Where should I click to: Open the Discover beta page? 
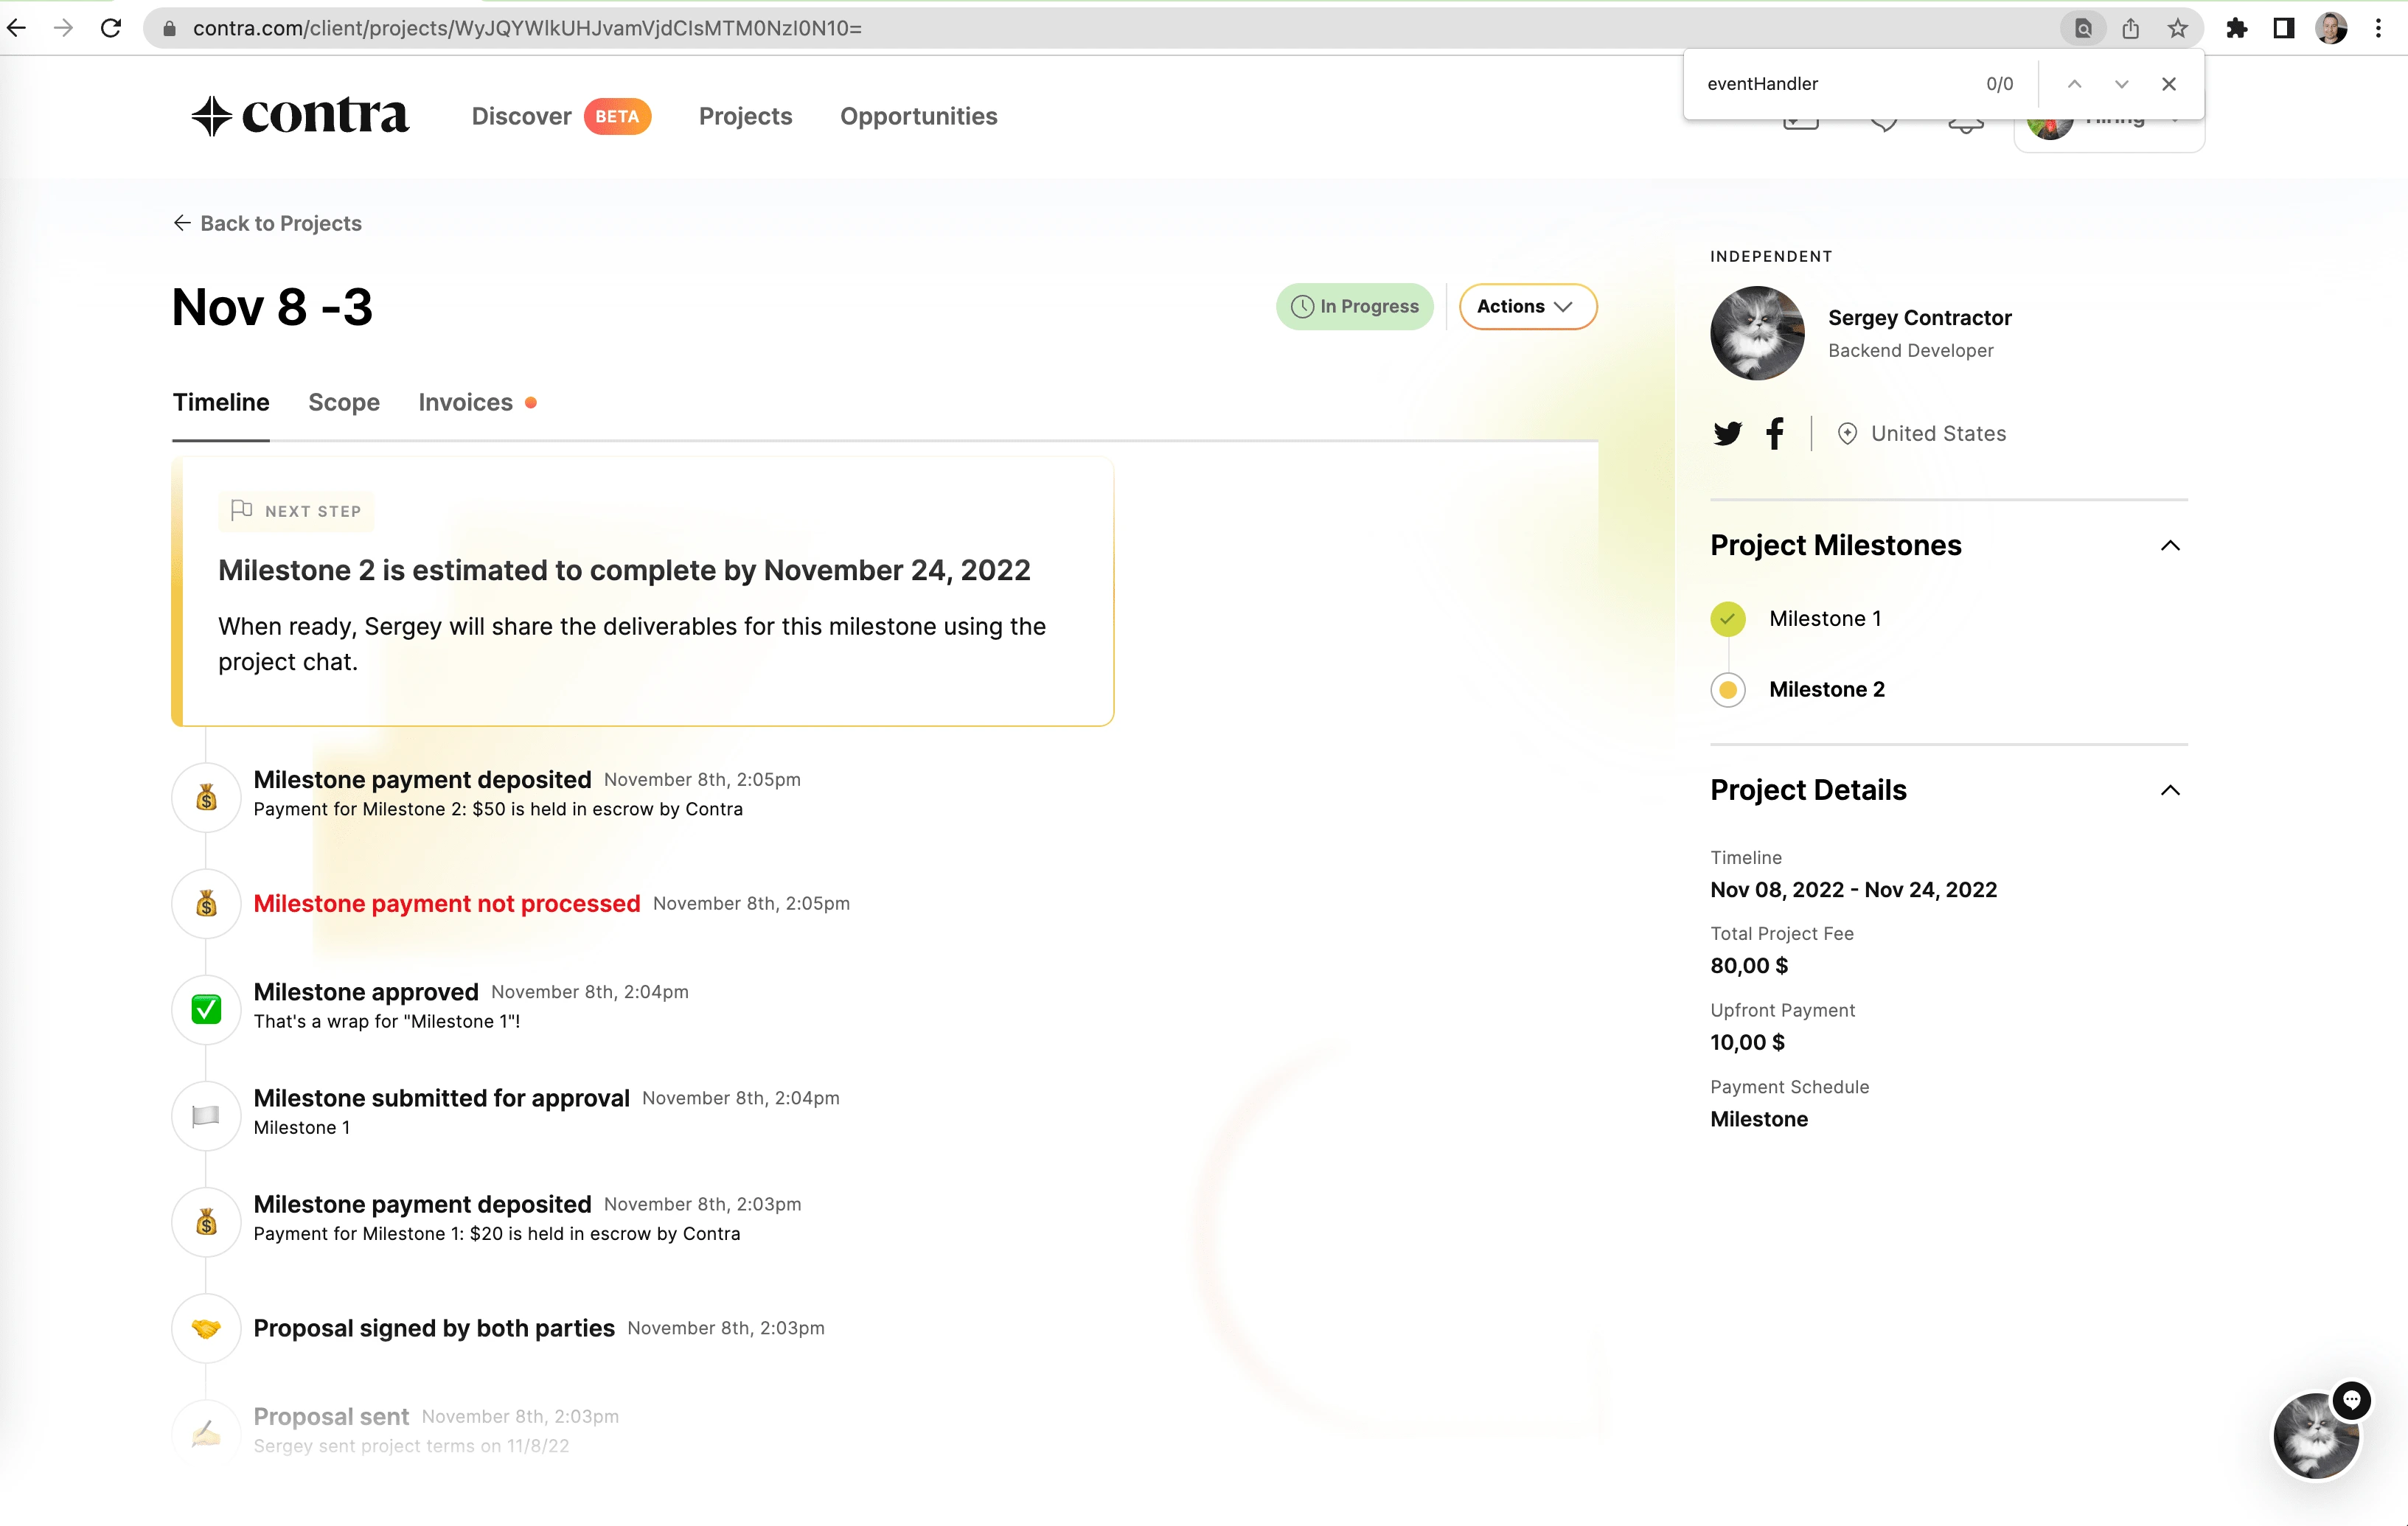click(x=561, y=116)
